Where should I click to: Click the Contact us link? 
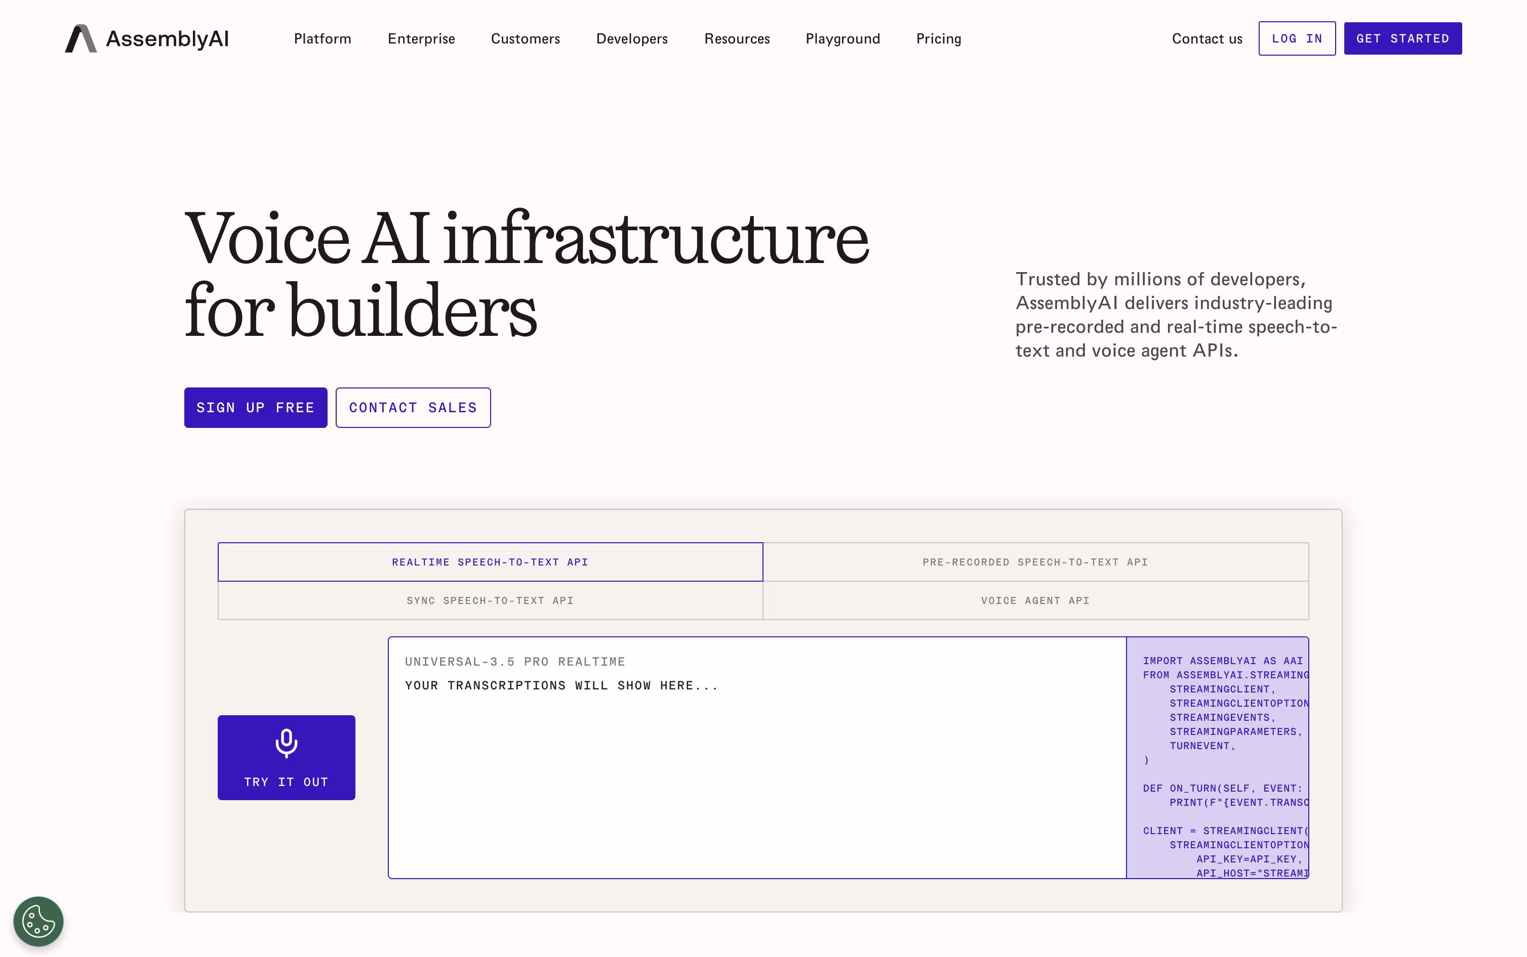[1207, 38]
